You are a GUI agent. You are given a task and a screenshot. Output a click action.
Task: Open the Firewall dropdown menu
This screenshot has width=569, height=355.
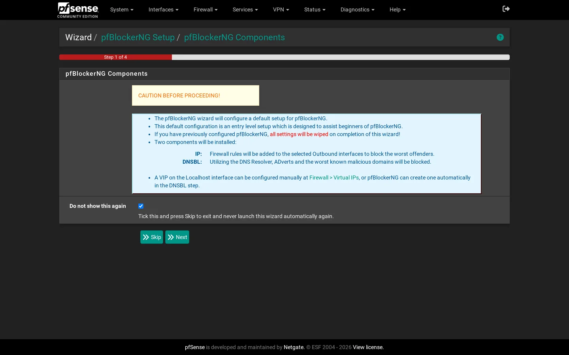[x=205, y=9]
